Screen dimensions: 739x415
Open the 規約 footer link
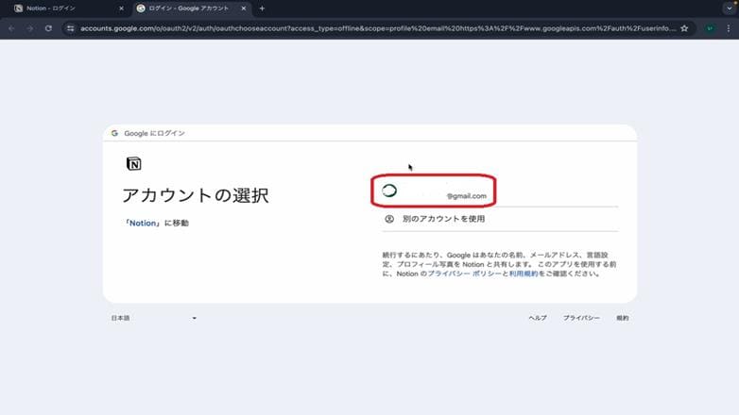(622, 318)
